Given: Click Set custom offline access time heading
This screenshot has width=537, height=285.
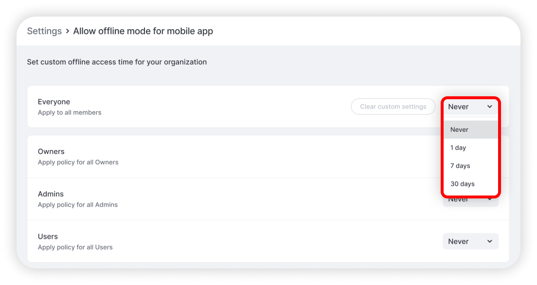Looking at the screenshot, I should [x=117, y=62].
